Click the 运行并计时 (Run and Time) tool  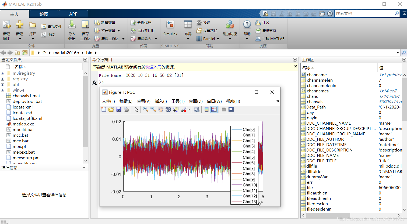(x=143, y=31)
